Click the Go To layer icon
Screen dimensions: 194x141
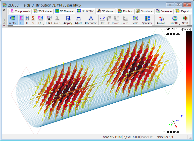[x=125, y=20]
